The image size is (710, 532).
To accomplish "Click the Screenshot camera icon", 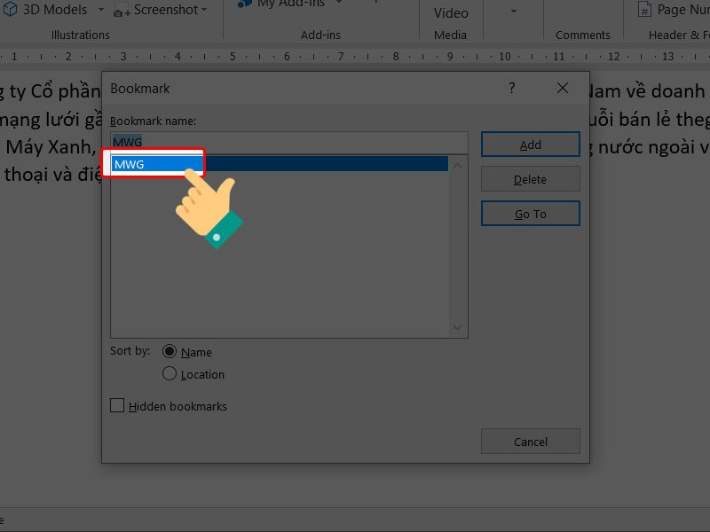I will click(x=122, y=11).
